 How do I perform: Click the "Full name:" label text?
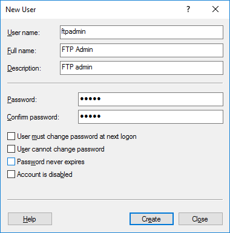pyautogui.click(x=22, y=51)
